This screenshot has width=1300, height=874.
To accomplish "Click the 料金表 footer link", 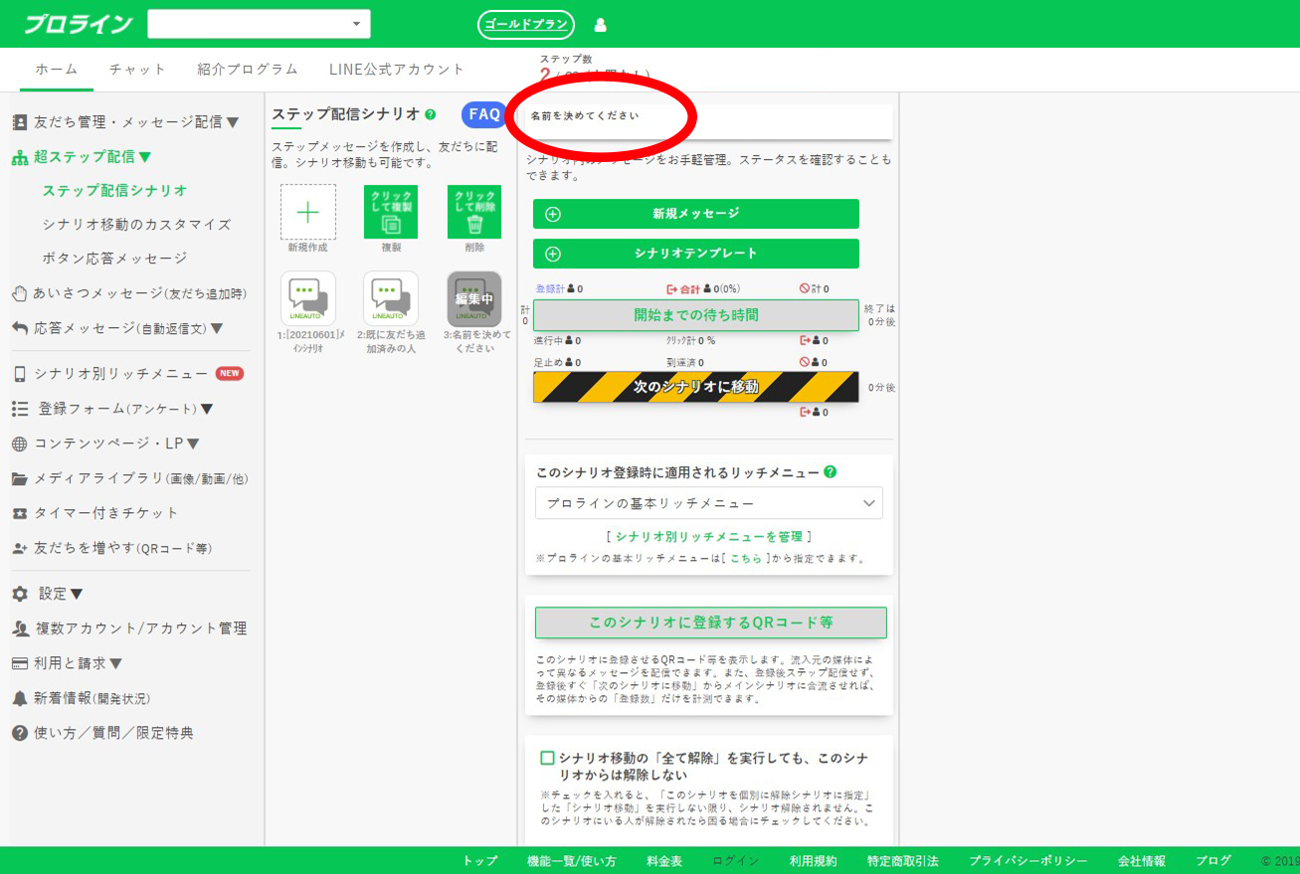I will (x=664, y=861).
